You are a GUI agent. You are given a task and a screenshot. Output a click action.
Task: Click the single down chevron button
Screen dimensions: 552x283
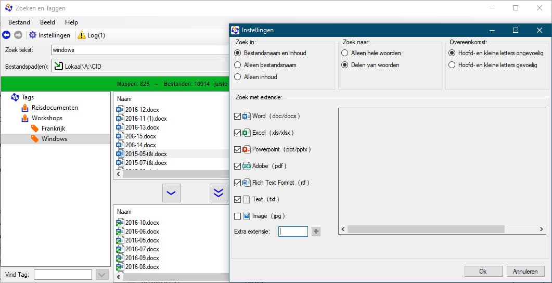coord(171,192)
